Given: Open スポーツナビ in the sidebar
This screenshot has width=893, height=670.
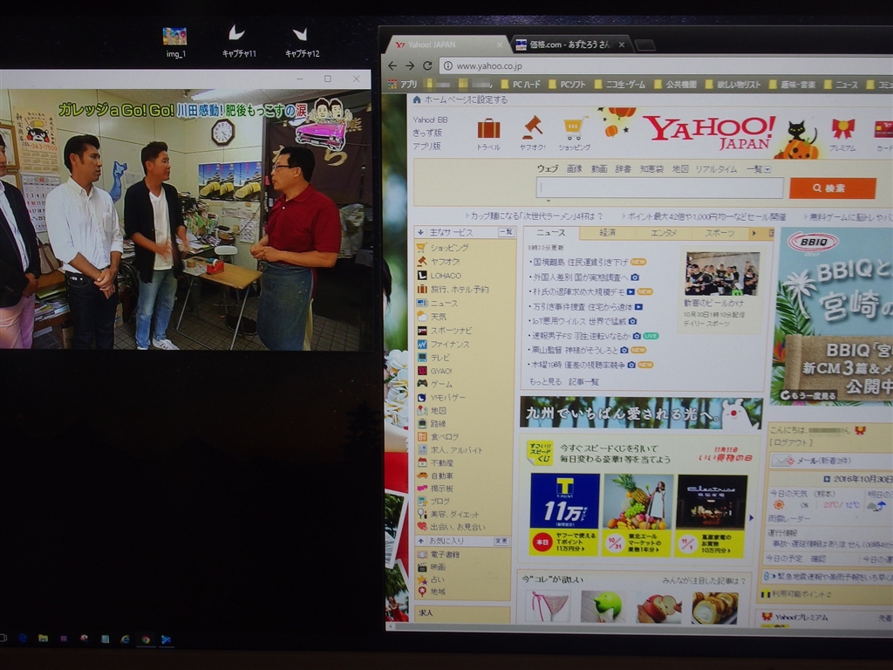Looking at the screenshot, I should [x=444, y=331].
